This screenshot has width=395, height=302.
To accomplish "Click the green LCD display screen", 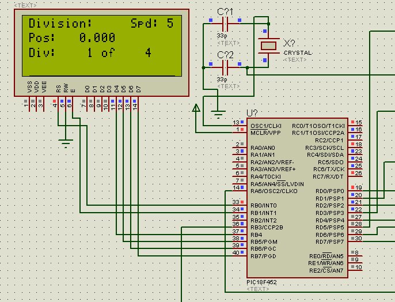I will (101, 45).
